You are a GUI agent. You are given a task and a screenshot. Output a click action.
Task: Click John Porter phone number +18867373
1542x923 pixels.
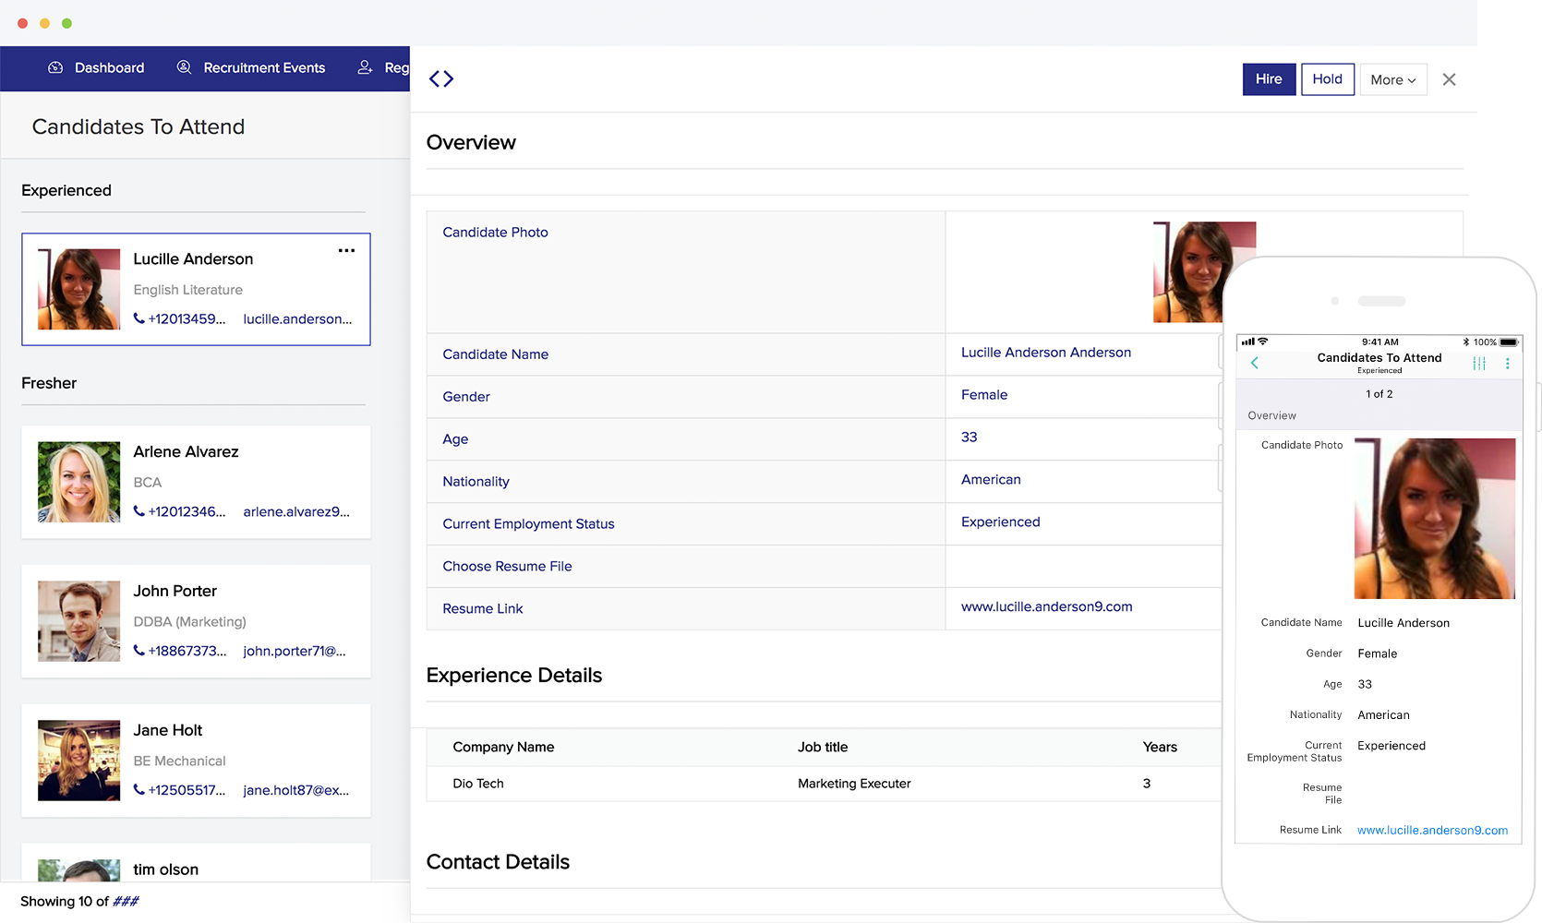[180, 651]
